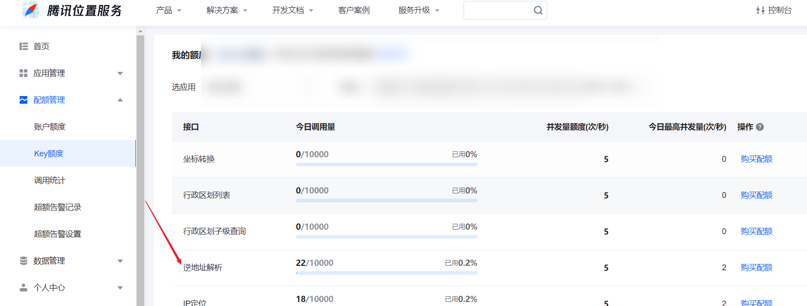This screenshot has height=306, width=807.
Task: Expand the 应用管理 sidebar section
Action: tap(120, 73)
